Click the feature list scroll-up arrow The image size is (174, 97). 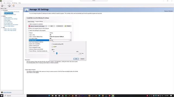pos(71,33)
